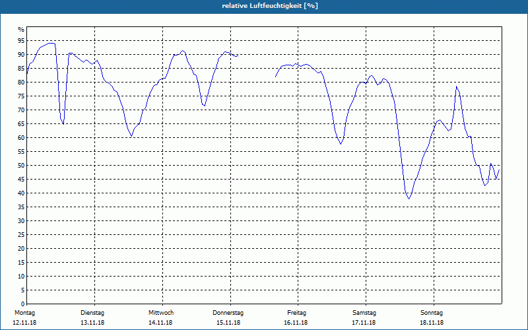Viewport: 528px width, 330px height.
Task: Select the Freitag day label
Action: 296,313
